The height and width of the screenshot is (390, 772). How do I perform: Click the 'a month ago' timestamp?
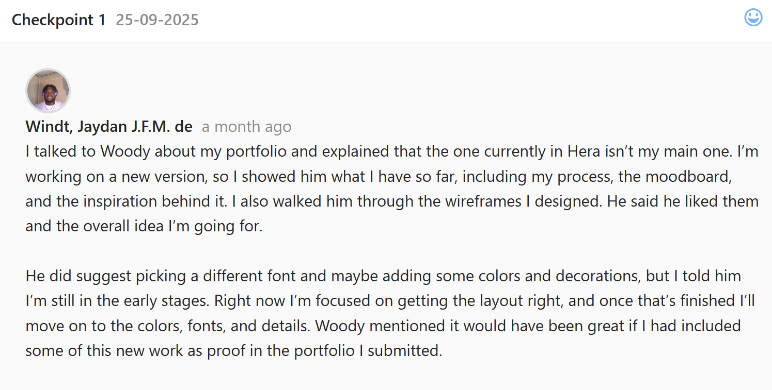pyautogui.click(x=246, y=127)
